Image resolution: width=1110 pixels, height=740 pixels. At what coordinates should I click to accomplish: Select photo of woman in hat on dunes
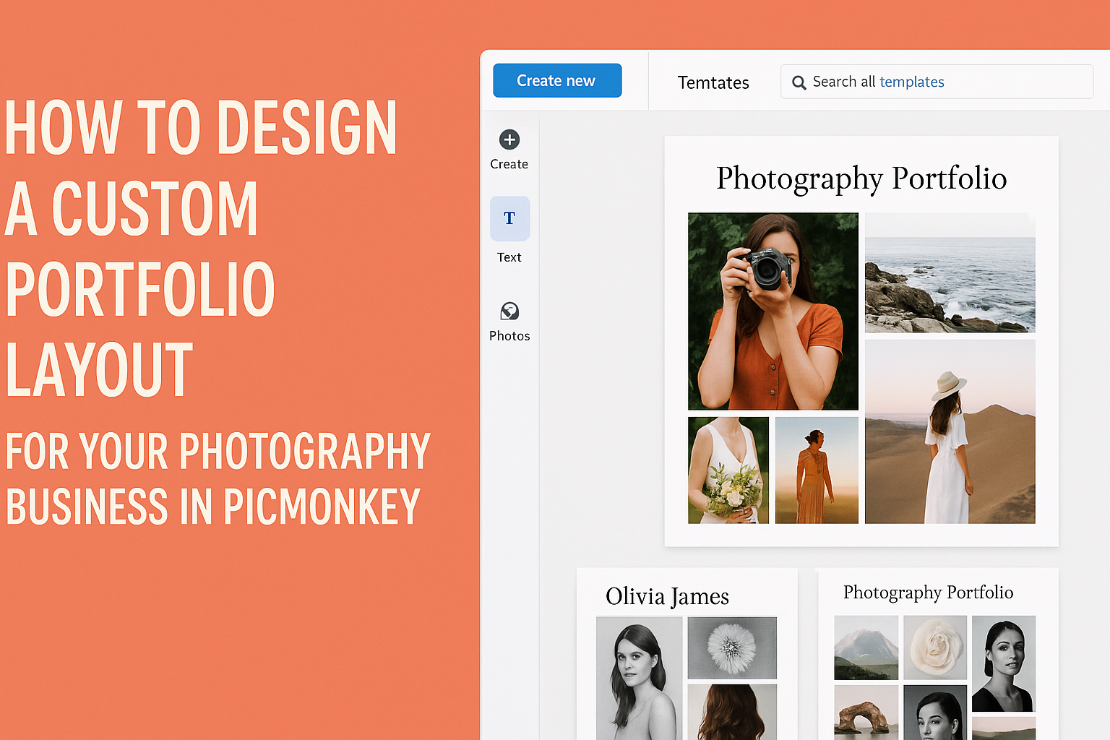[950, 431]
